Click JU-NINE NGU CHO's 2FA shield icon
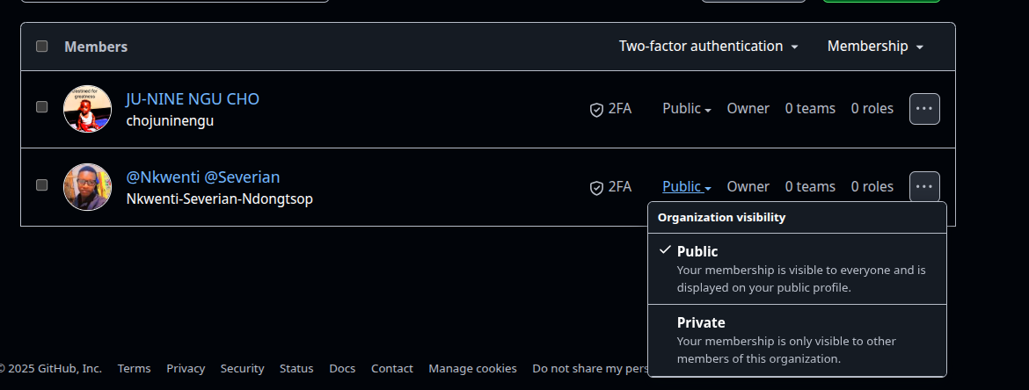 pos(596,110)
